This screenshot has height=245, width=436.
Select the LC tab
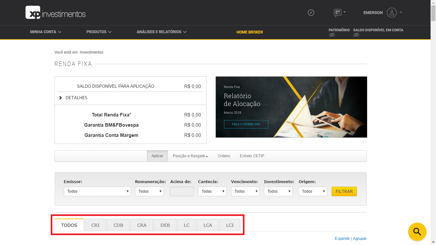coord(187,225)
